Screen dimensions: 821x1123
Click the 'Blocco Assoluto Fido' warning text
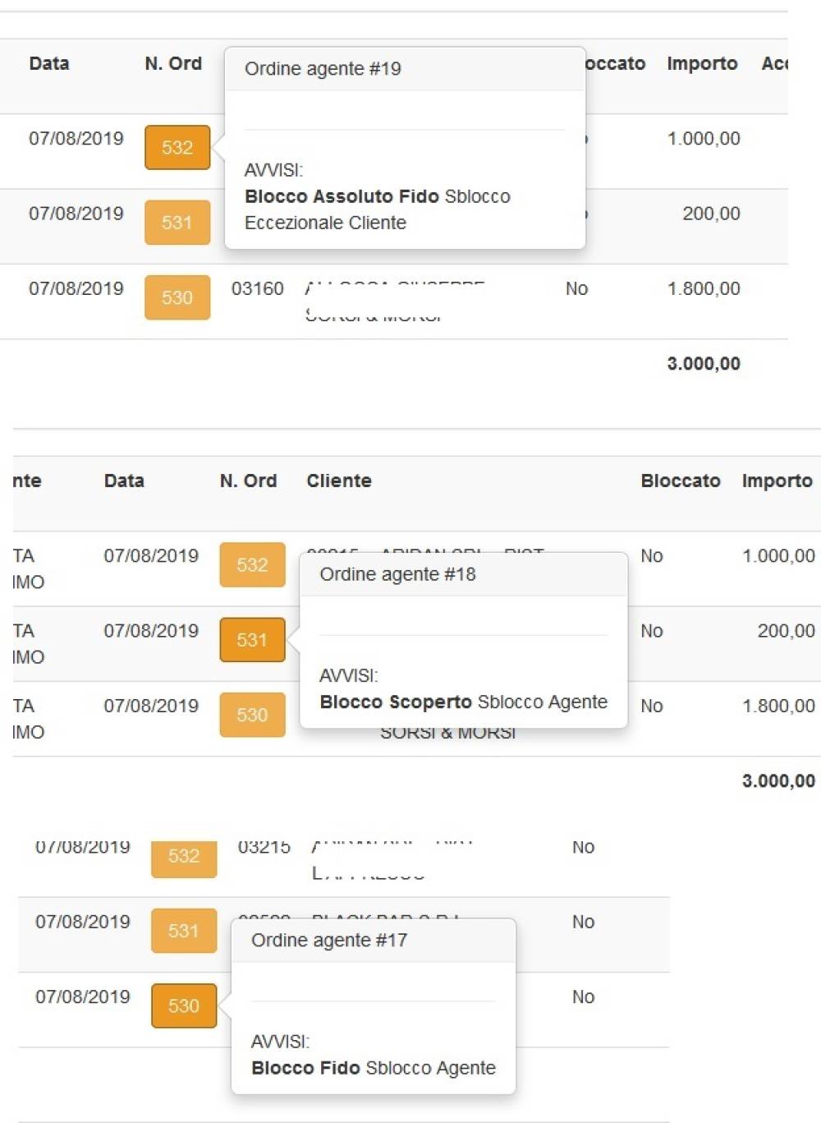click(x=342, y=196)
